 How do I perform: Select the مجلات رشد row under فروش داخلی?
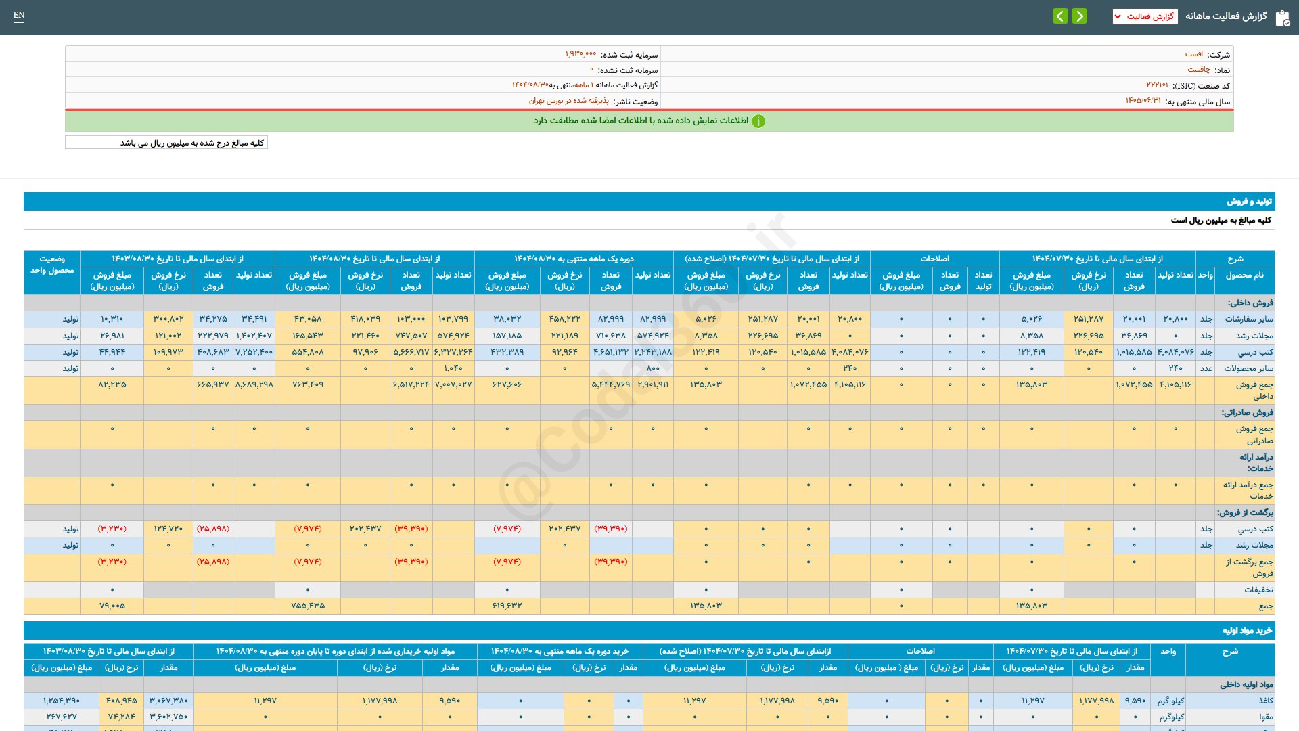(x=1254, y=336)
